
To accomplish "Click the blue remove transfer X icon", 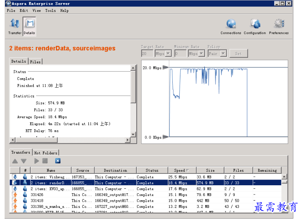I will pyautogui.click(x=58, y=161).
